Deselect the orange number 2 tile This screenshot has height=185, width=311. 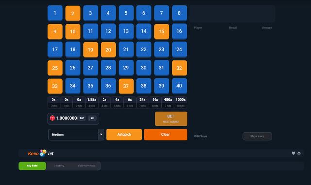(73, 13)
